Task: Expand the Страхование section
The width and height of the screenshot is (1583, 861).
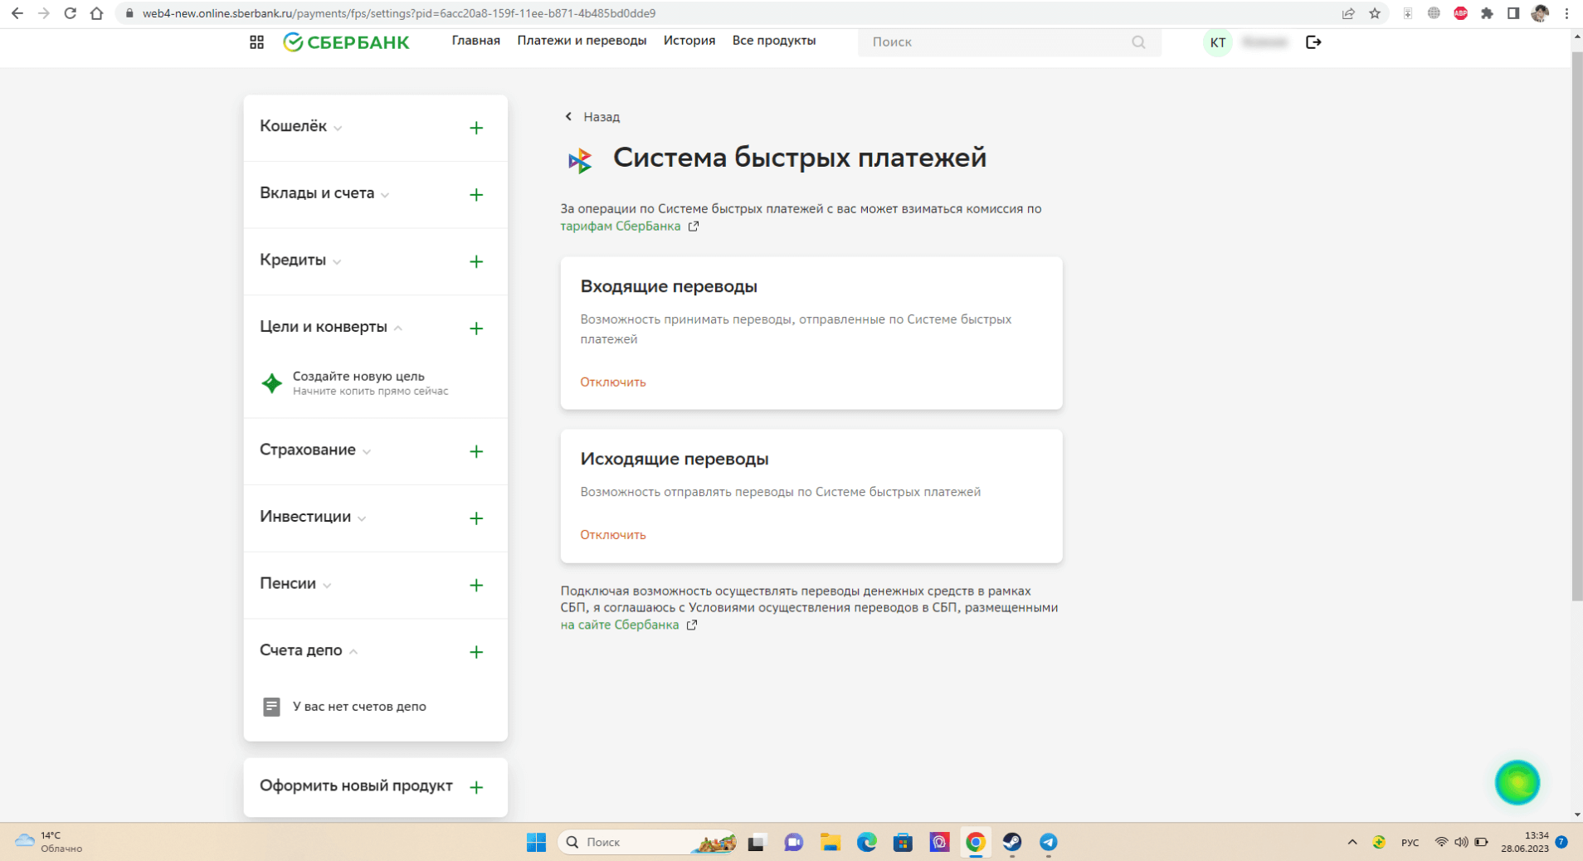Action: point(314,450)
